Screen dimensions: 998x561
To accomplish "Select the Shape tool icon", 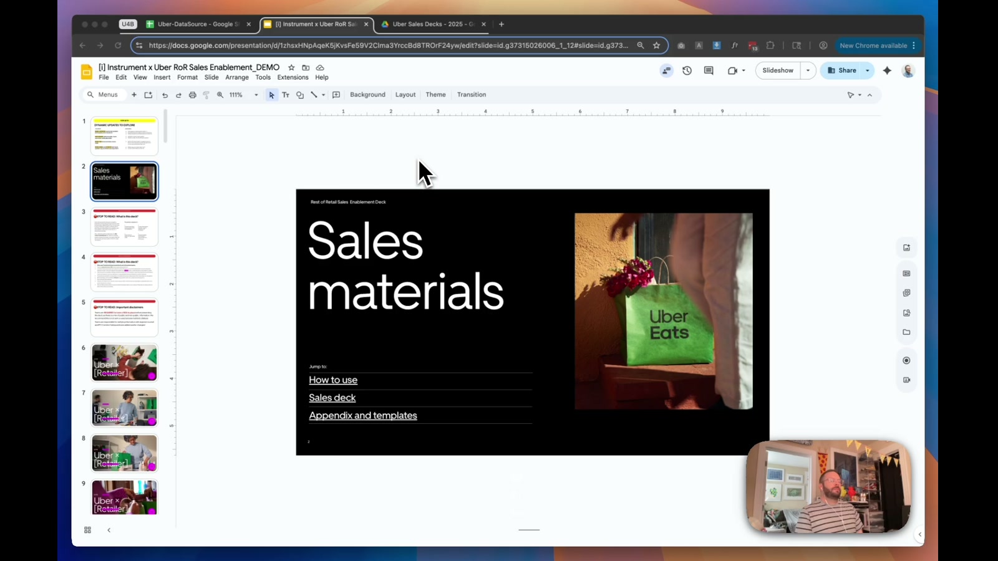I will (x=300, y=95).
